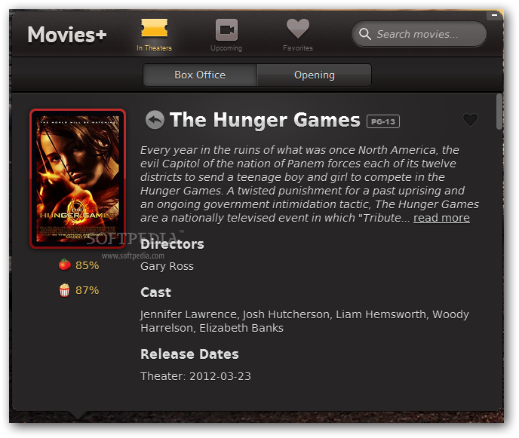The image size is (519, 438).
Task: Click into the Search movies field
Action: coord(419,34)
